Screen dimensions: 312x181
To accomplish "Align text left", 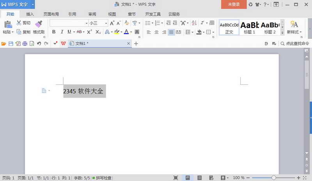I will coord(149,32).
